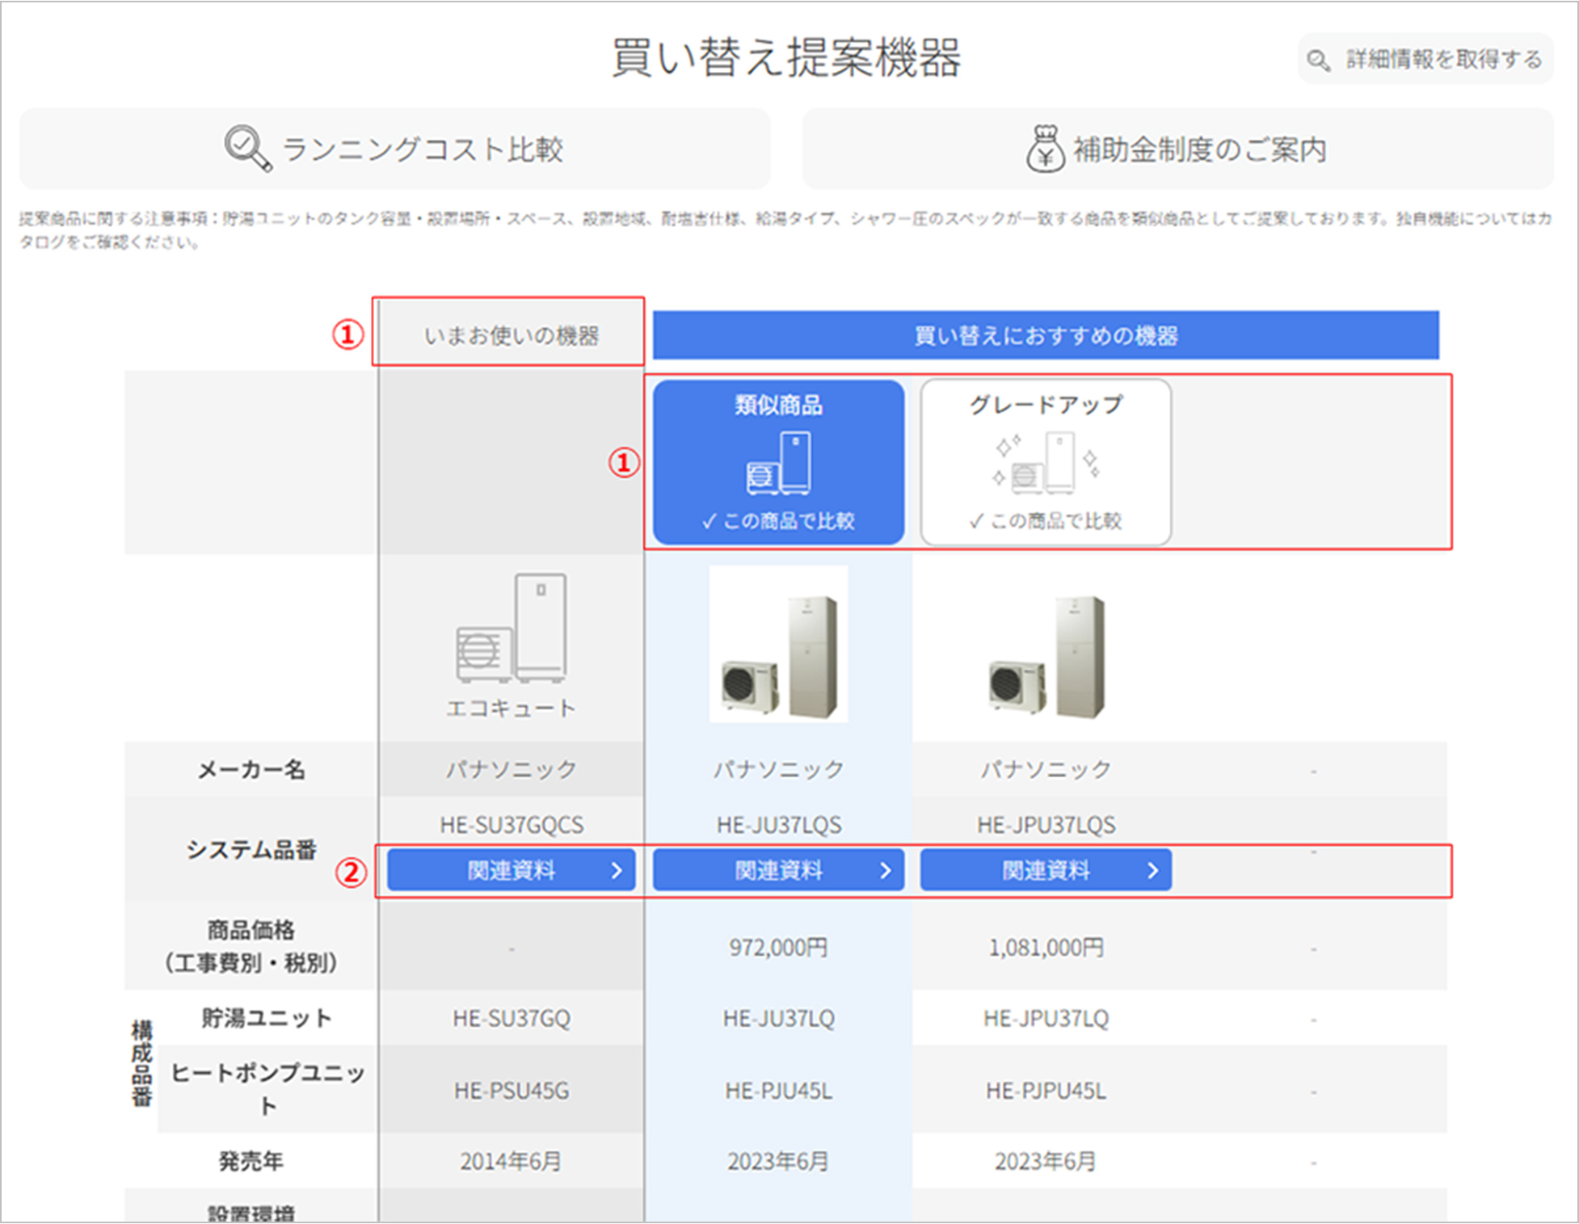Click the magnifier icon beside 詳細情報を取得する
The width and height of the screenshot is (1579, 1224).
[1318, 61]
